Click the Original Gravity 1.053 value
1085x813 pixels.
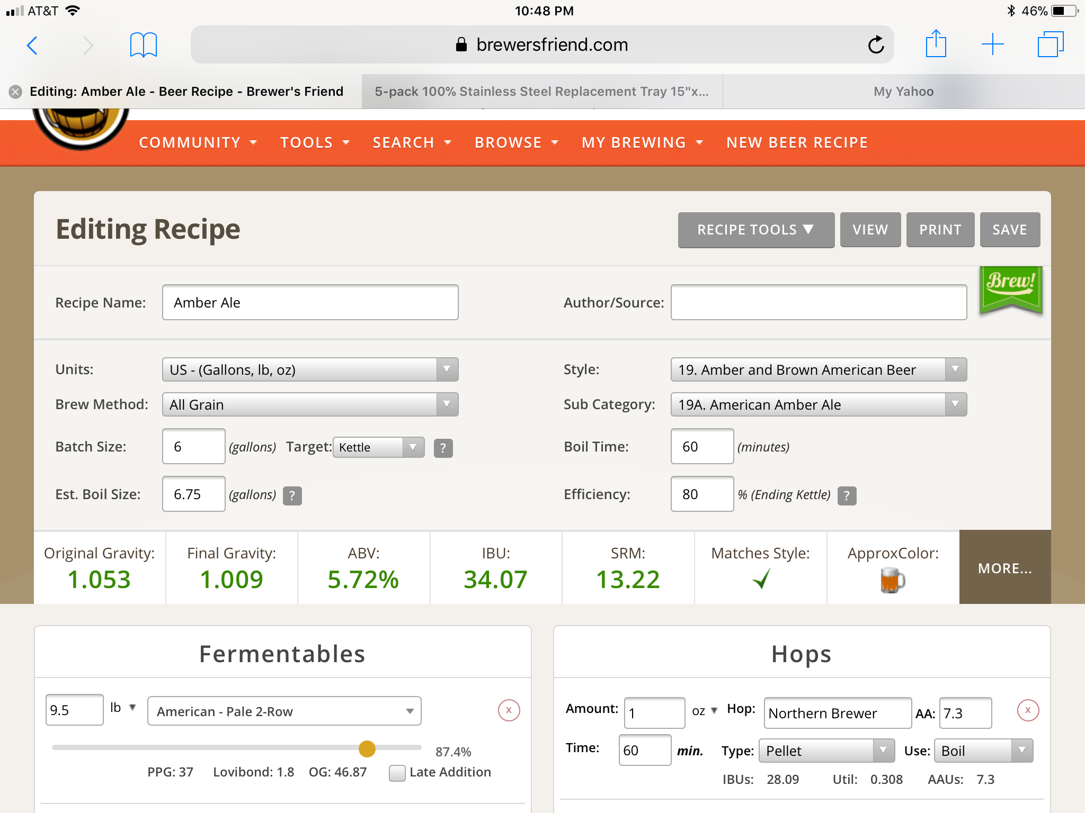click(99, 580)
